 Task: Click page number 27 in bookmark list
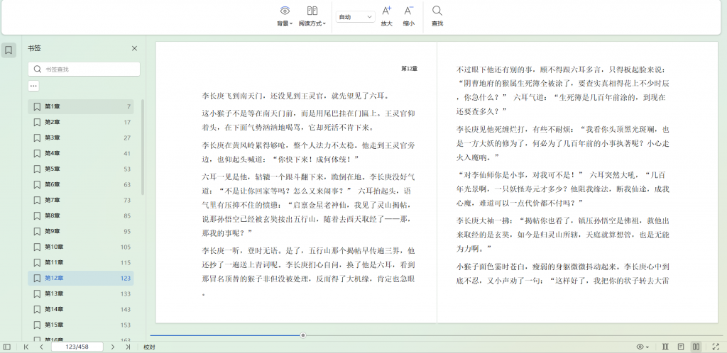coord(127,138)
